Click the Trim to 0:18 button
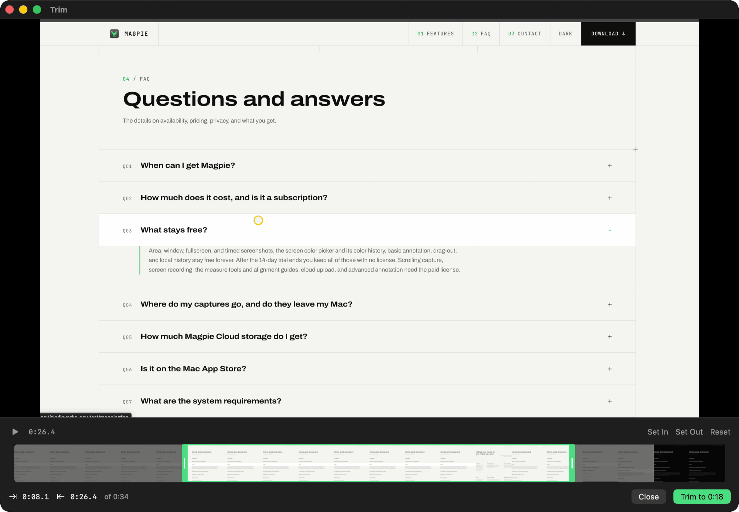The image size is (739, 512). pyautogui.click(x=702, y=497)
